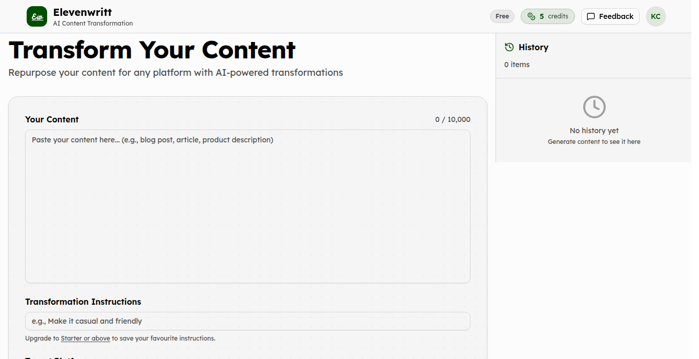Open the Feedback button
This screenshot has height=359, width=699.
point(610,16)
